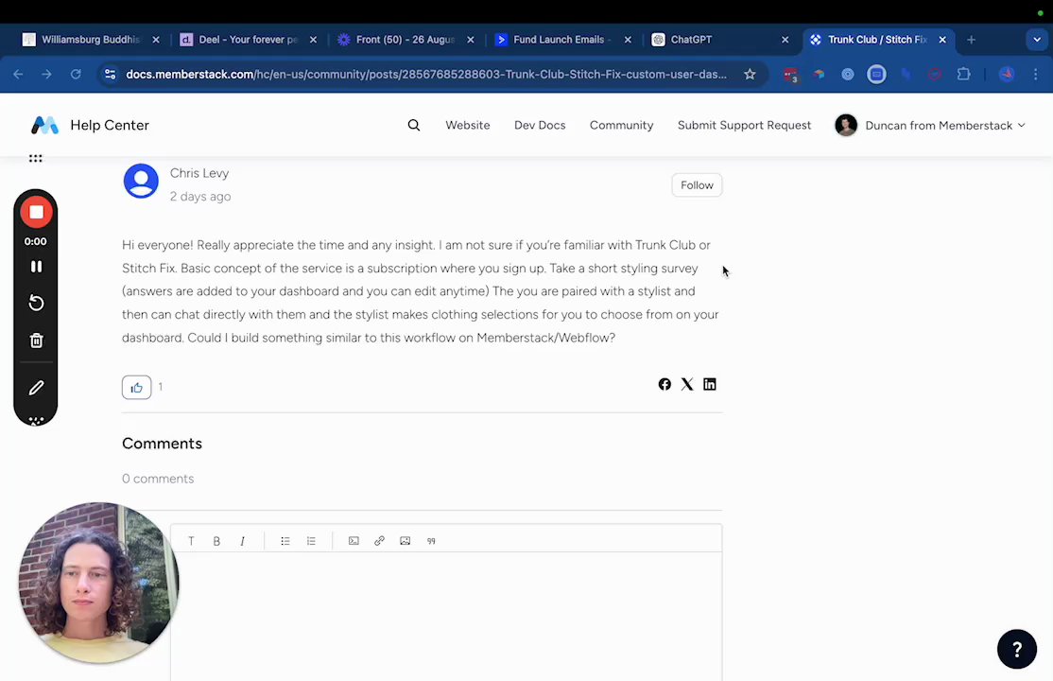Follow this community post
Viewport: 1053px width, 681px height.
[697, 184]
